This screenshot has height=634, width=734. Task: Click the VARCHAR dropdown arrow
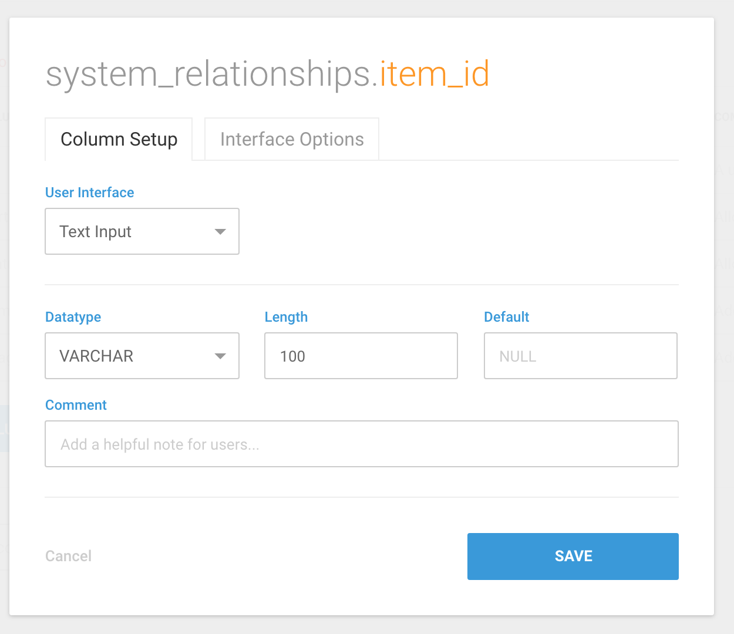pos(220,356)
